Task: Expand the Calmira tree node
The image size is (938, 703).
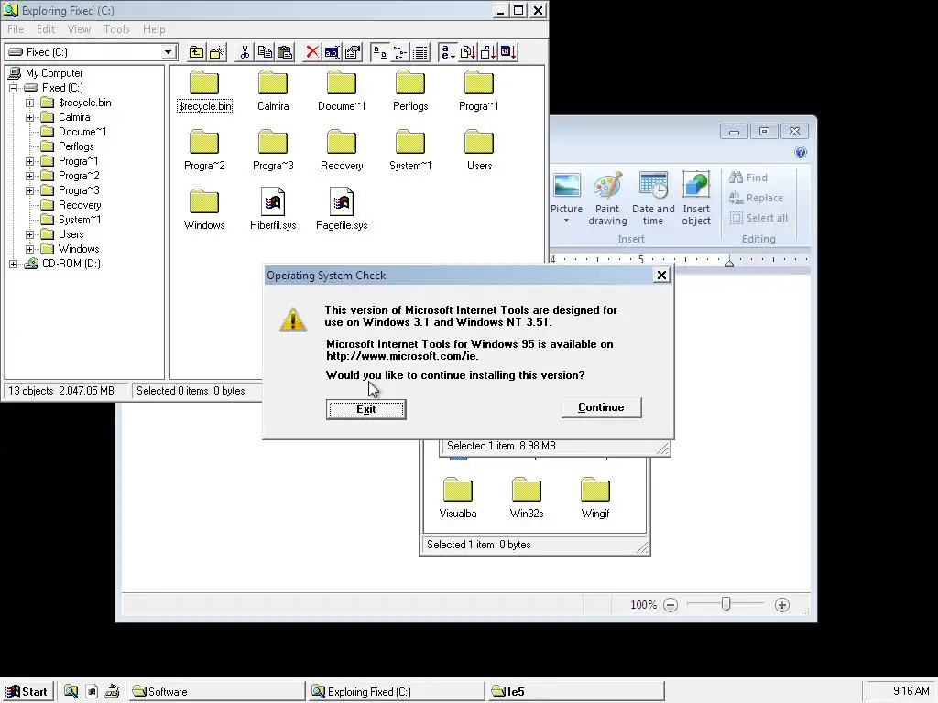Action: coord(30,118)
